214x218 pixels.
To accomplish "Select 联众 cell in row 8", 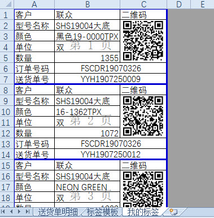I will (87, 90).
